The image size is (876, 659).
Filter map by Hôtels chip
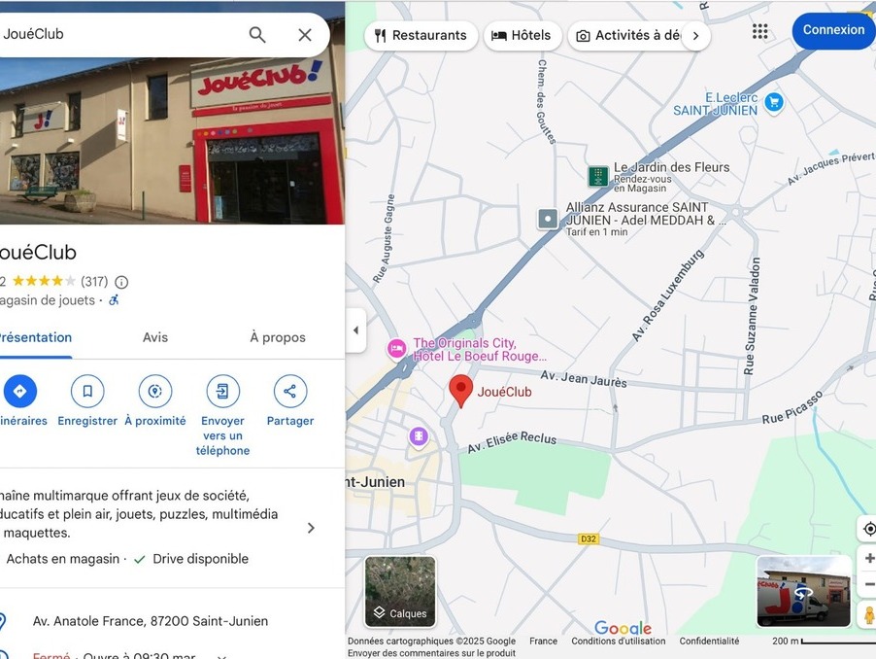tap(522, 36)
